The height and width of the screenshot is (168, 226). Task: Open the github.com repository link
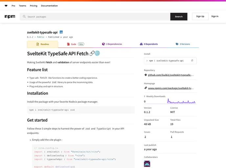pos(171,75)
